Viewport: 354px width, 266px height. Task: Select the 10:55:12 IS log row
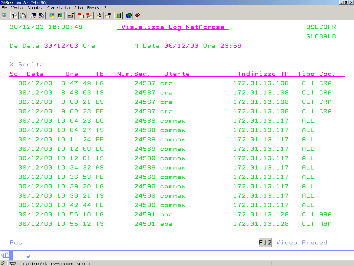coord(175,224)
